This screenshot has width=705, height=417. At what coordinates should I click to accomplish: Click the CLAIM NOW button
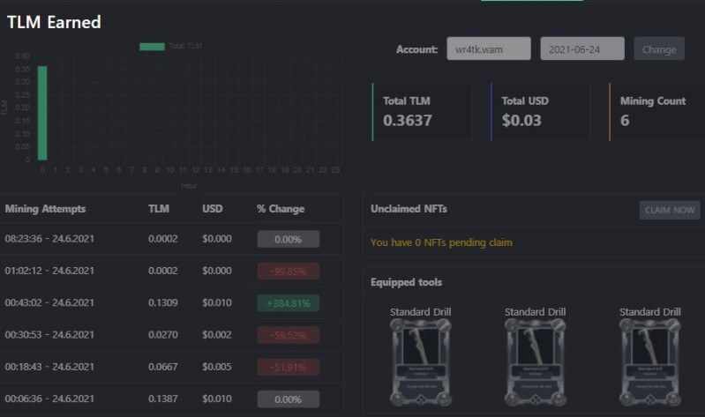[x=670, y=210]
